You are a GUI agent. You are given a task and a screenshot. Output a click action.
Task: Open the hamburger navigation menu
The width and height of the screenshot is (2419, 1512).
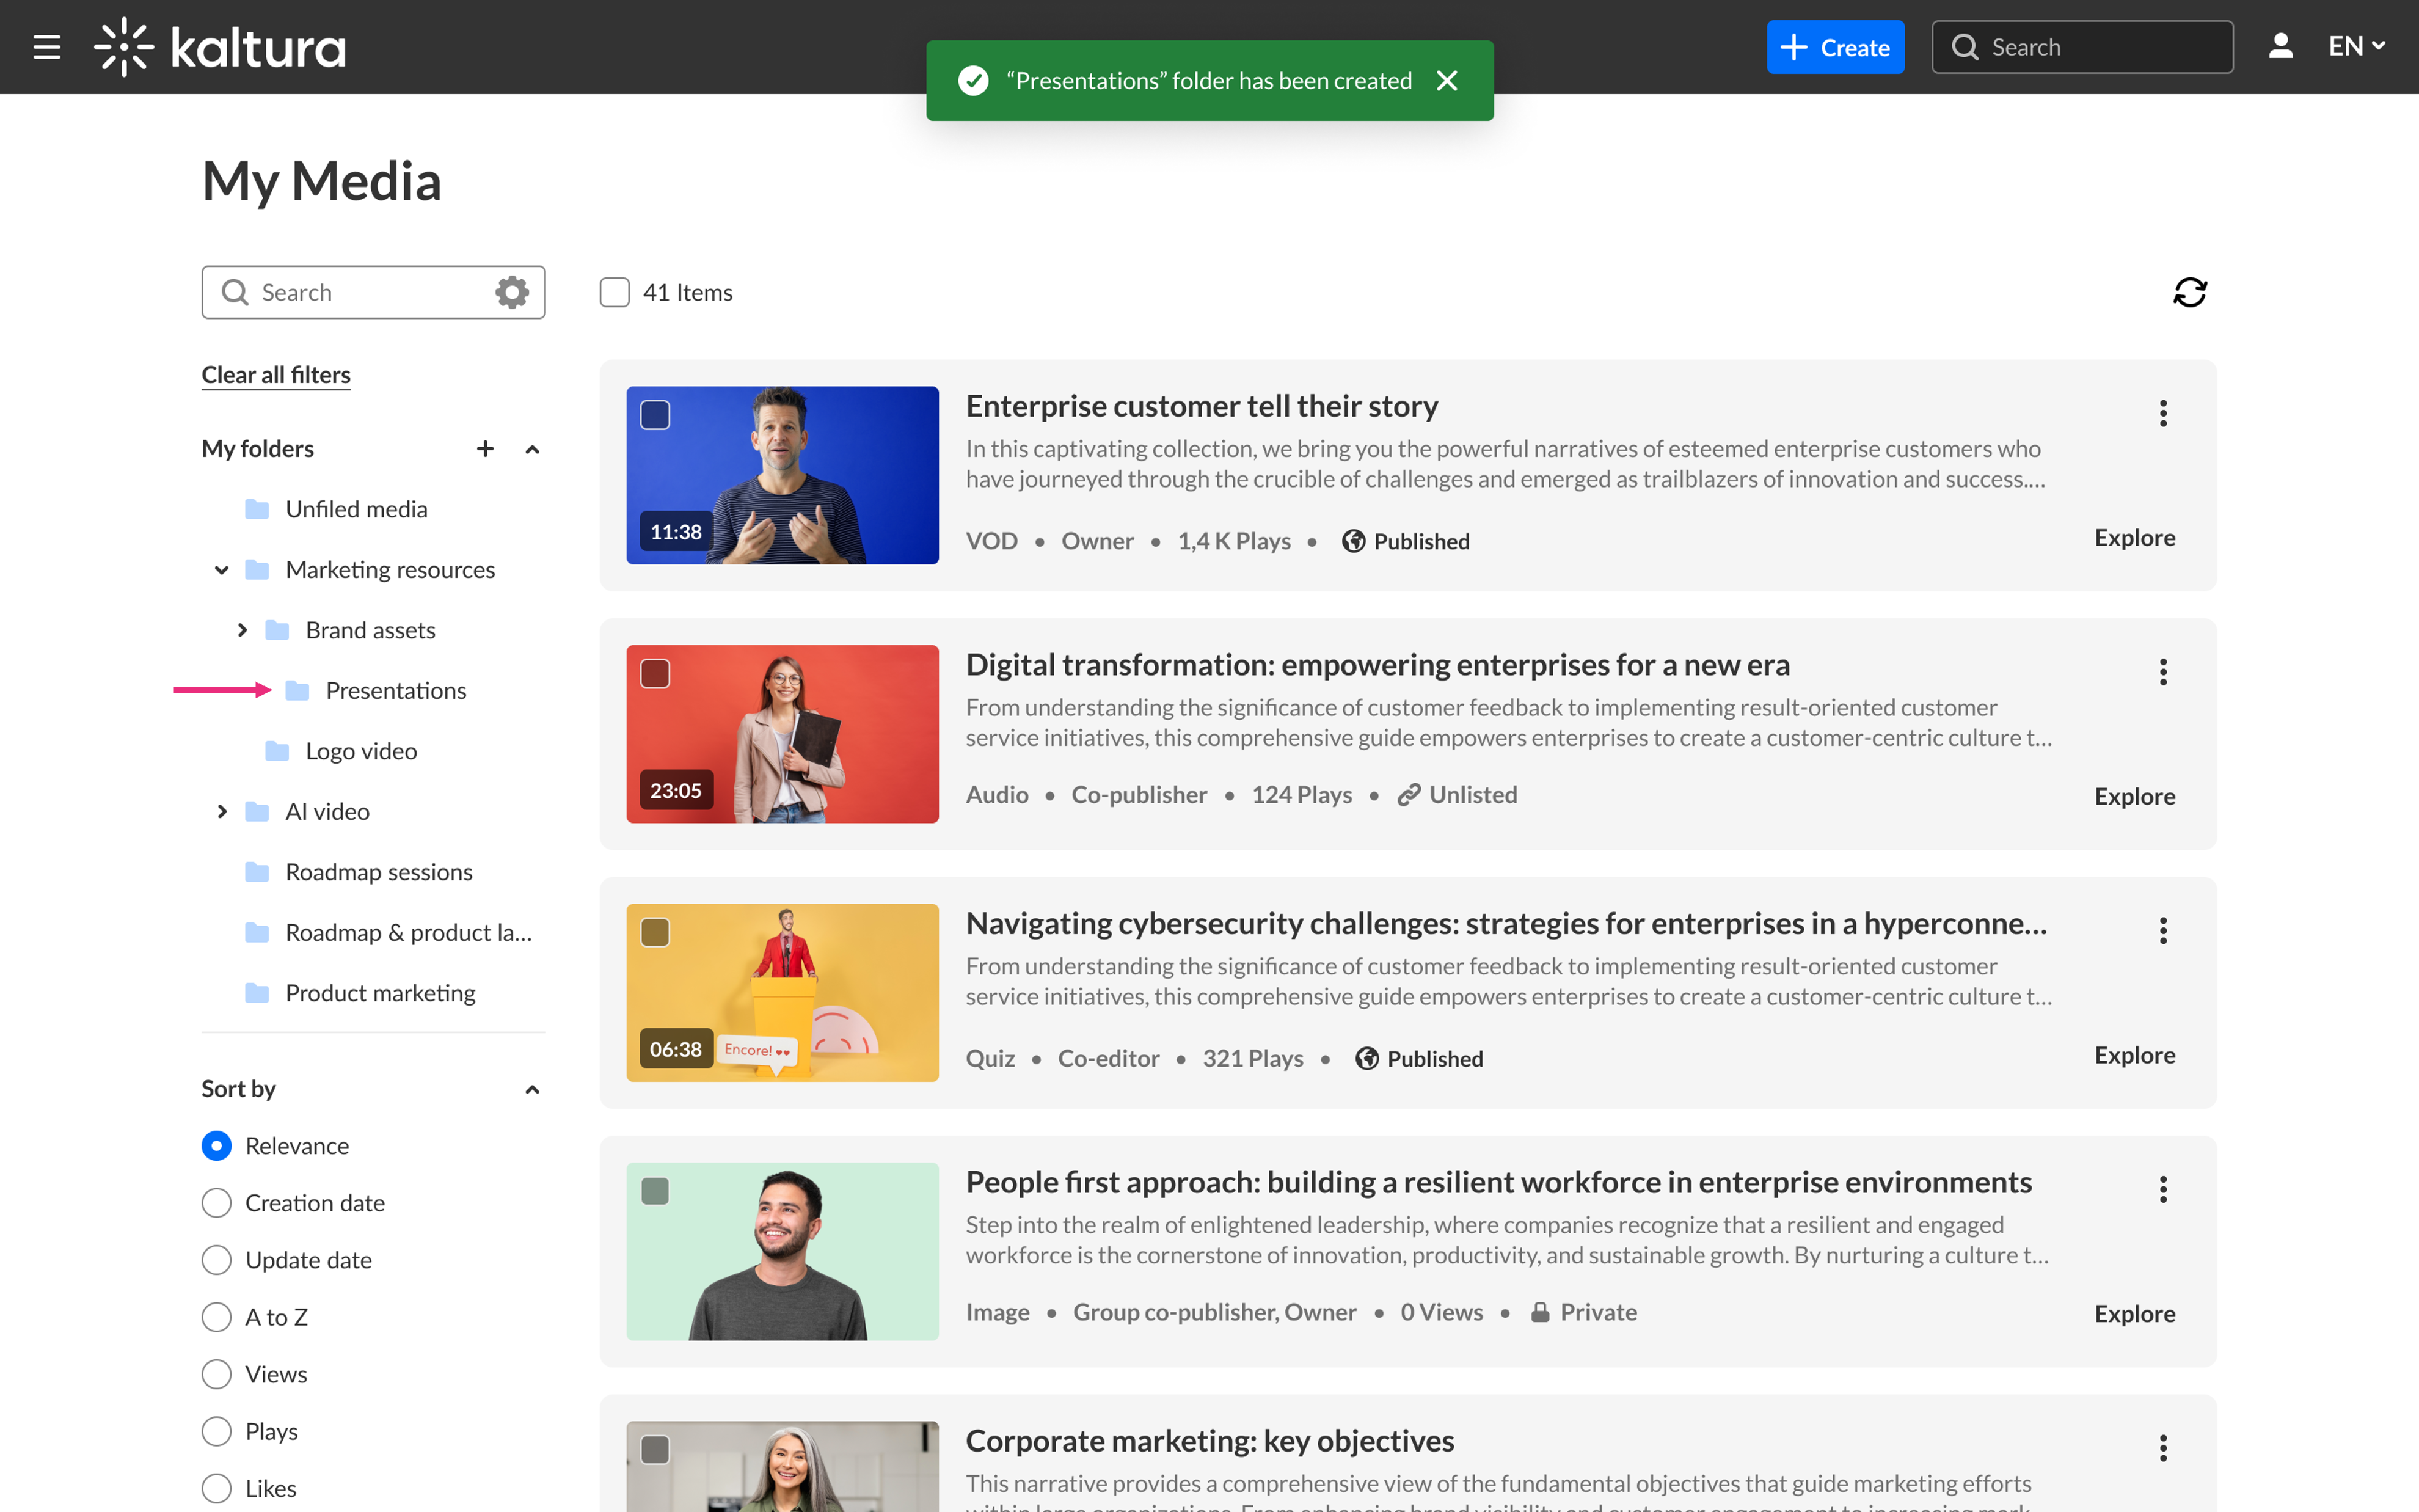47,47
